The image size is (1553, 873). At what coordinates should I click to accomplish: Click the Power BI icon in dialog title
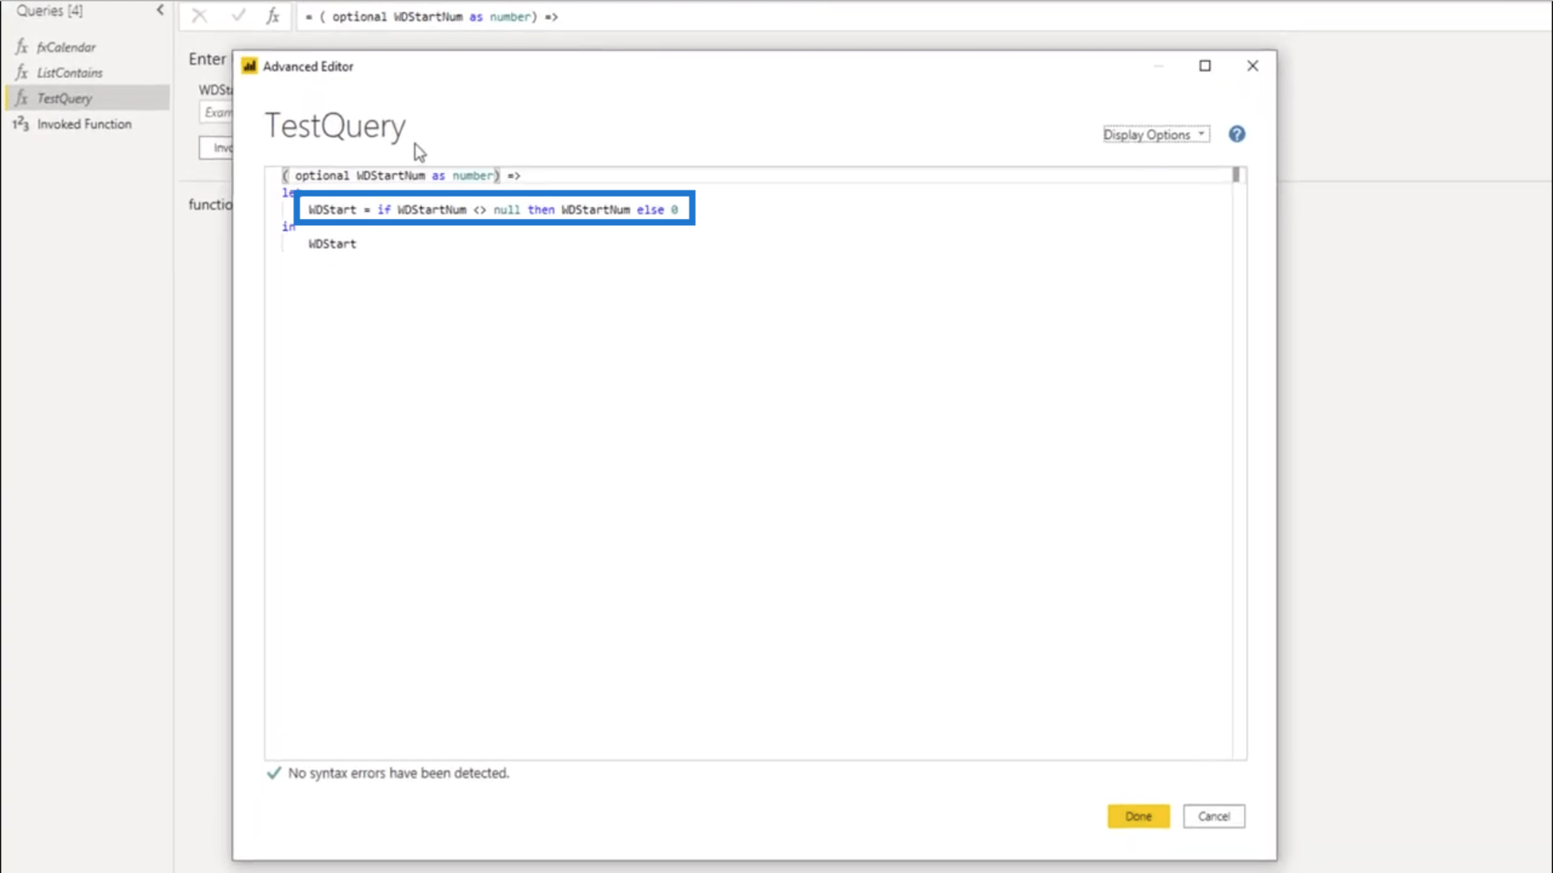pyautogui.click(x=250, y=67)
